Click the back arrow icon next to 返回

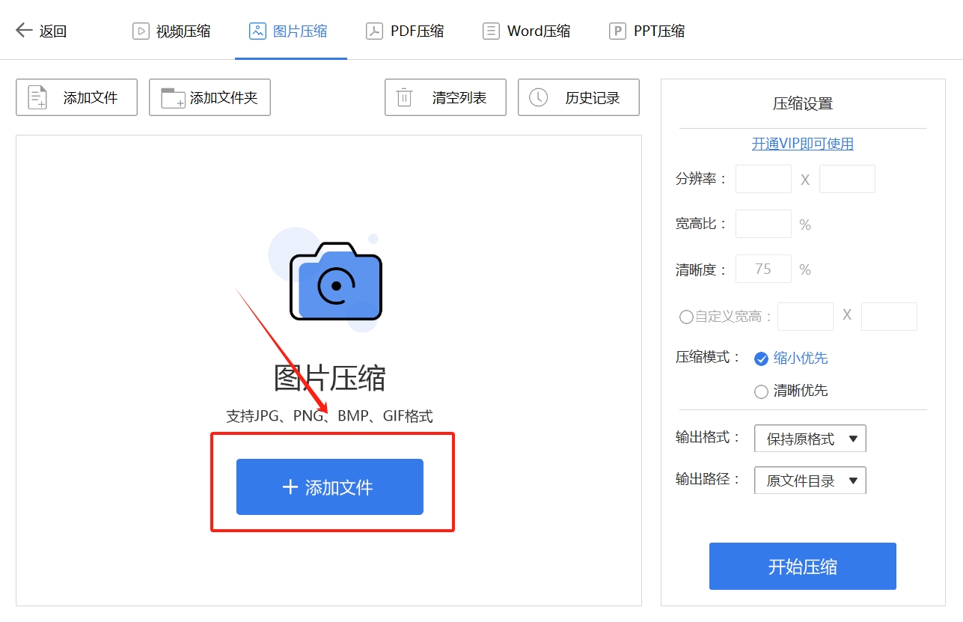24,31
